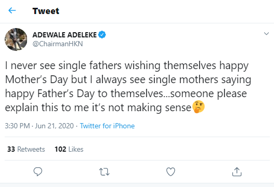Click the thinking face emoji
Image resolution: width=274 pixels, height=187 pixels.
(x=199, y=106)
